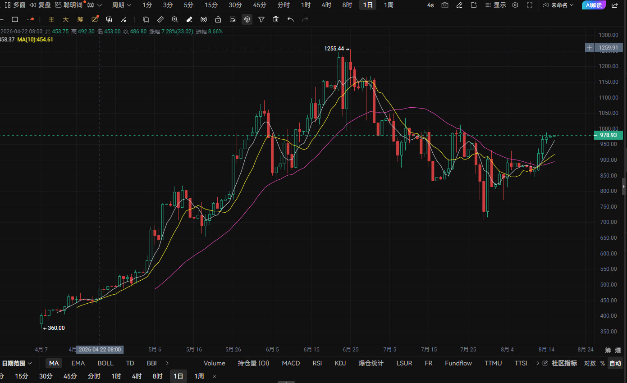Screen dimensions: 627x383
Task: Open candlestick chart type dropdown
Action: (95, 5)
